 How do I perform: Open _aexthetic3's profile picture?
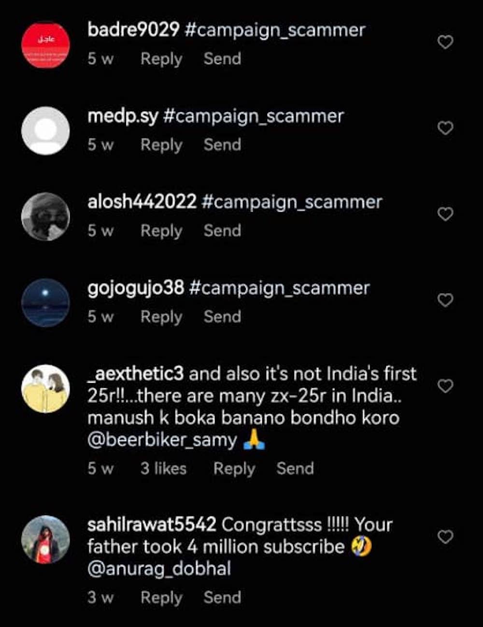45,389
